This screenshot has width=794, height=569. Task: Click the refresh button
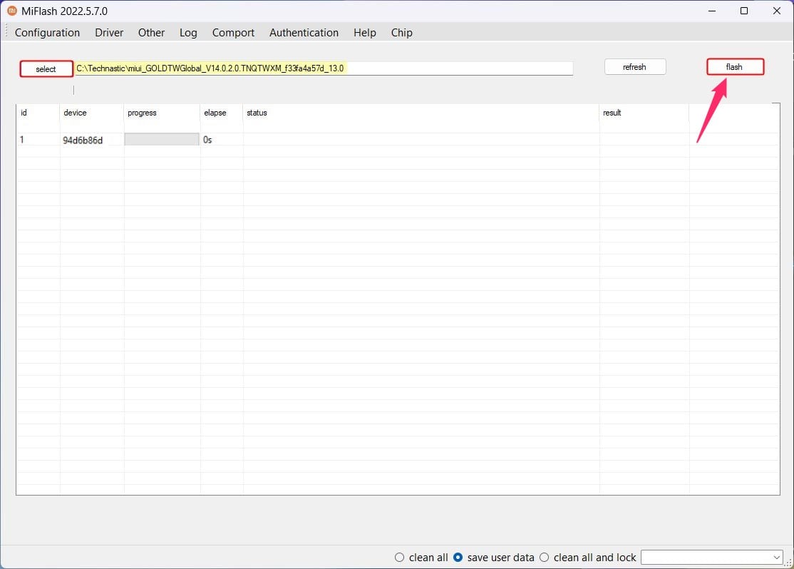point(634,67)
